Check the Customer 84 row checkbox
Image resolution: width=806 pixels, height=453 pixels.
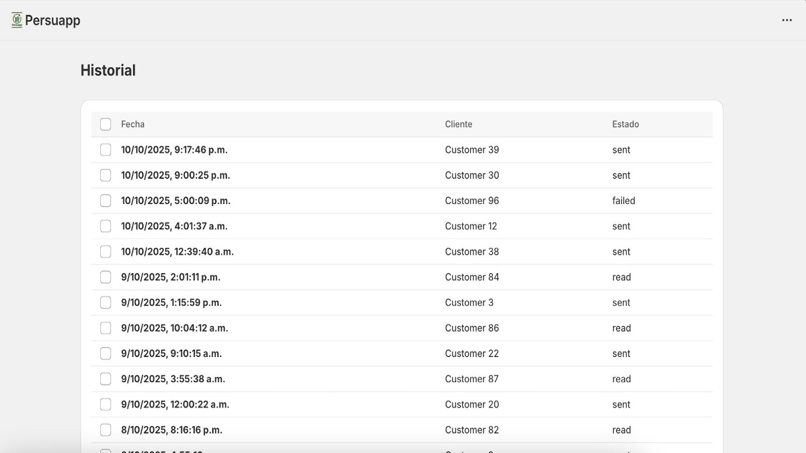click(105, 277)
